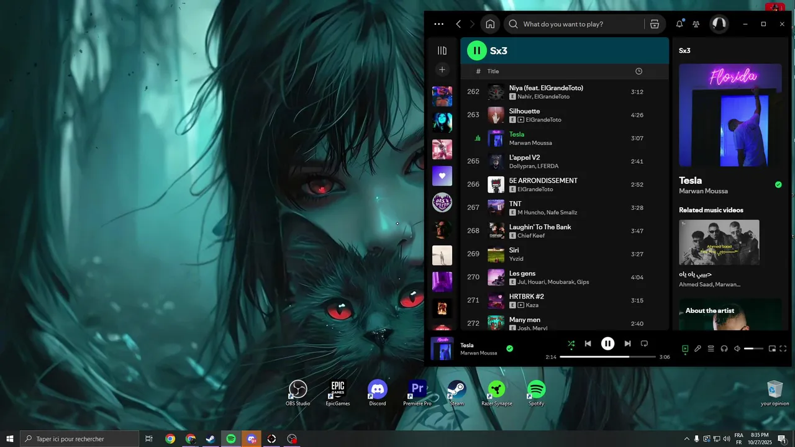
Task: Sort by the duration clock column icon
Action: click(638, 71)
